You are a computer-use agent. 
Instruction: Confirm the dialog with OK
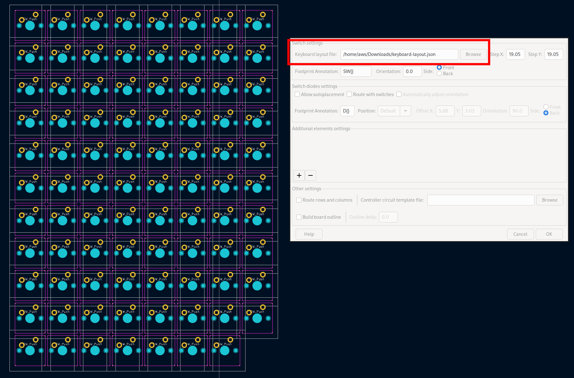pyautogui.click(x=549, y=234)
